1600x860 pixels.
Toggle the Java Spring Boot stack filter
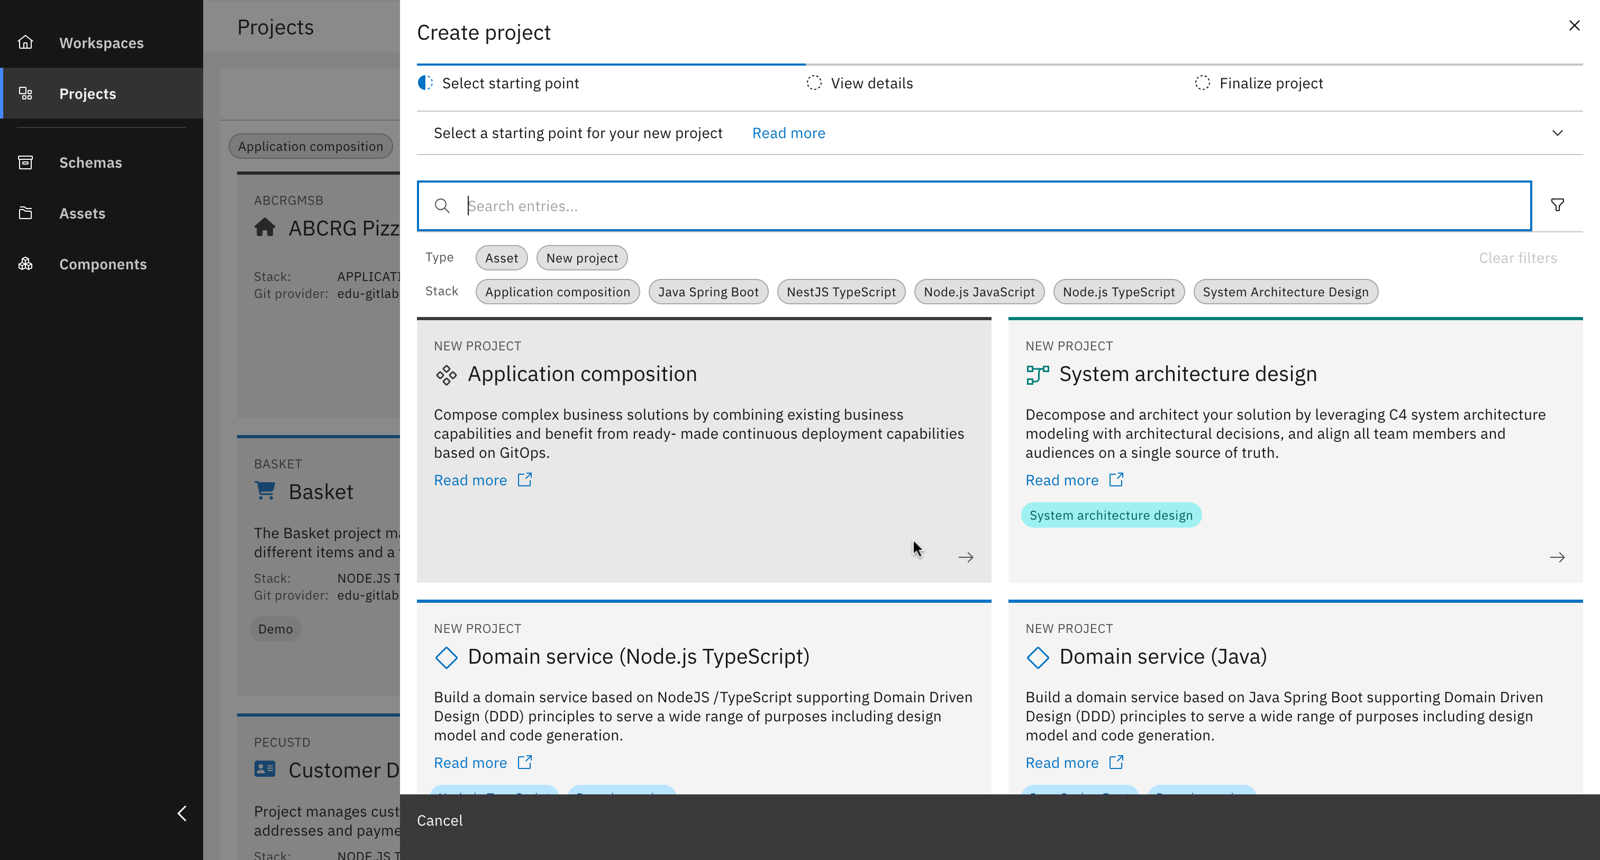pyautogui.click(x=708, y=292)
